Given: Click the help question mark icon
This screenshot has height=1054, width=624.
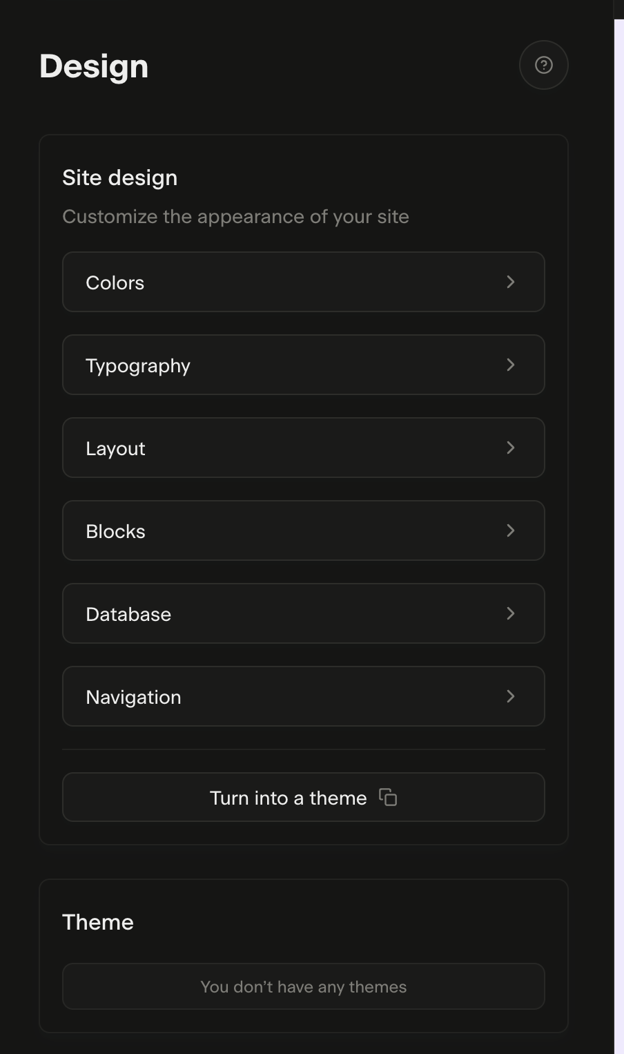Looking at the screenshot, I should (x=543, y=65).
